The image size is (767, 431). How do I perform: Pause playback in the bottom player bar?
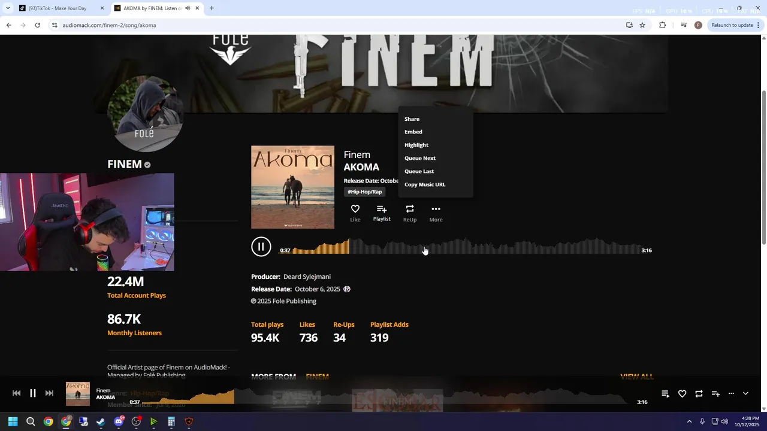pos(33,393)
